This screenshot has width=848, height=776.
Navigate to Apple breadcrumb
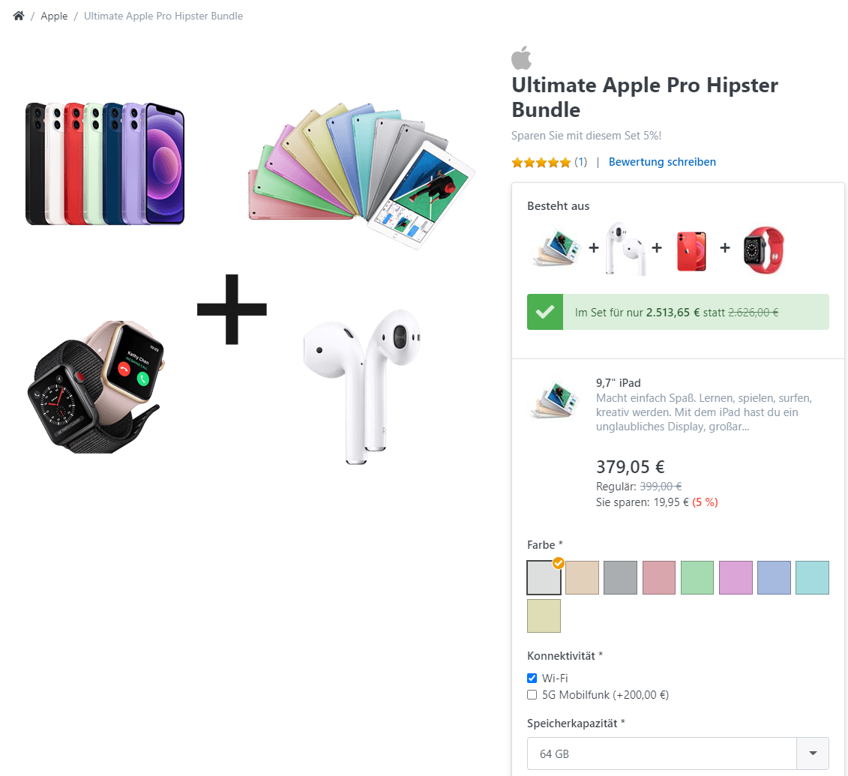pos(54,16)
